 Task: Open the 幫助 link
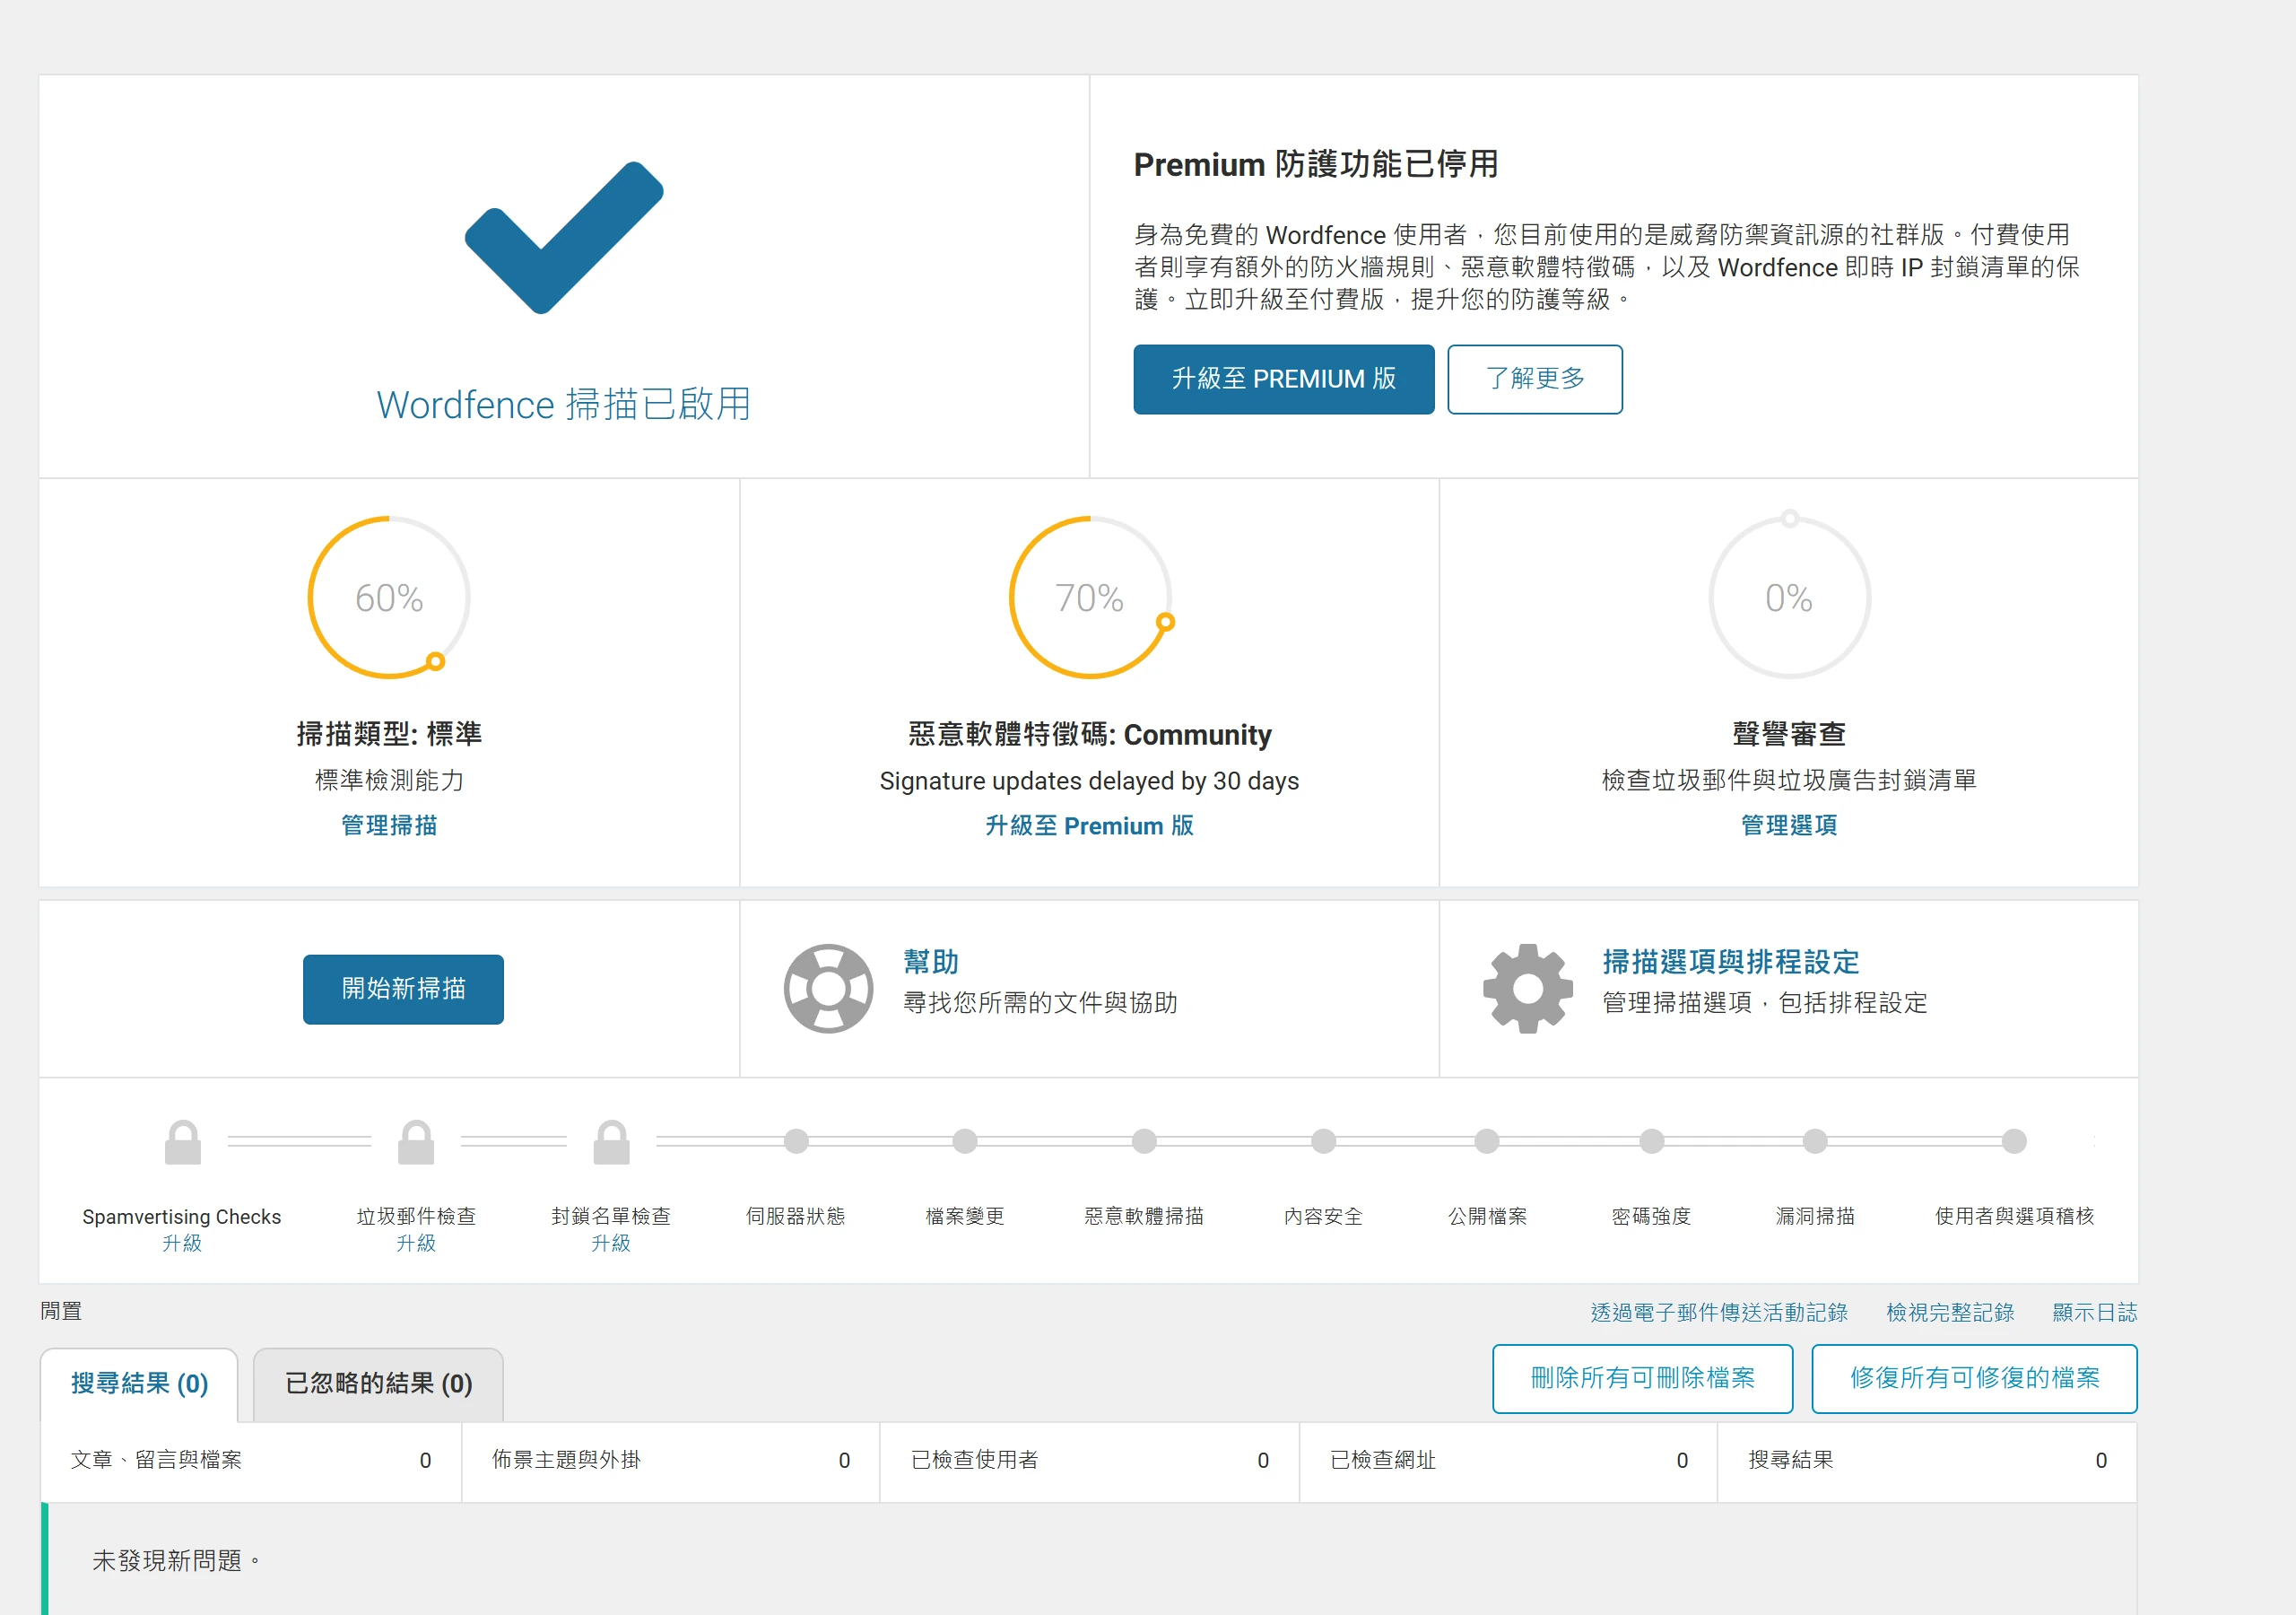click(x=931, y=962)
